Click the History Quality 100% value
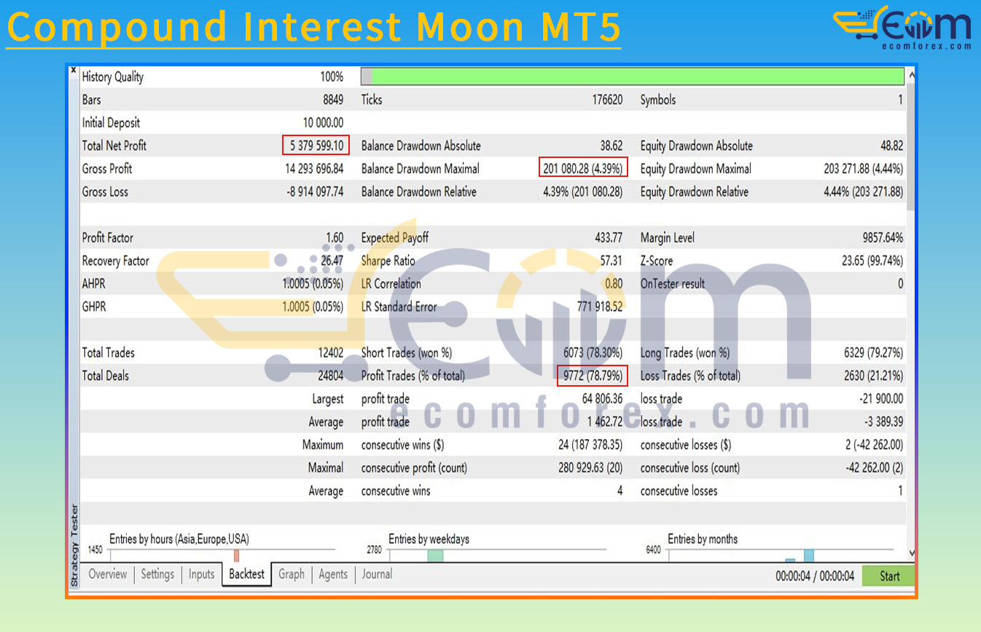Viewport: 981px width, 632px height. pyautogui.click(x=332, y=76)
